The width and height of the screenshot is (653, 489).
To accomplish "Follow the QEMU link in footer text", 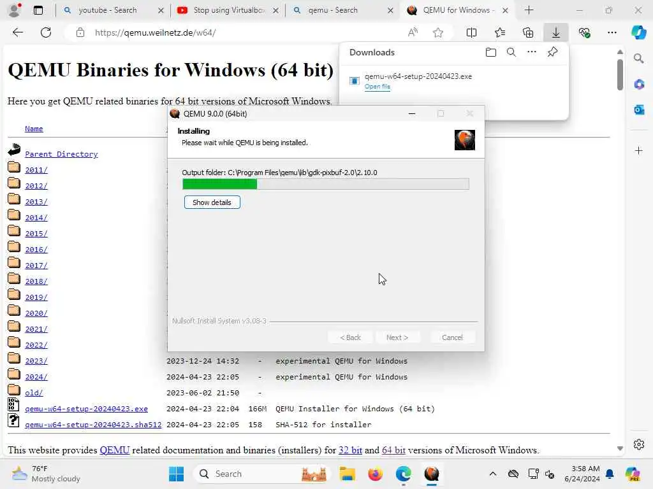I will 115,450.
